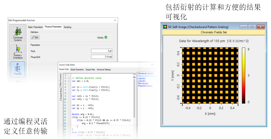The width and height of the screenshot is (271, 139).
Task: Click the intensity color scale bar
Action: click(243, 75)
